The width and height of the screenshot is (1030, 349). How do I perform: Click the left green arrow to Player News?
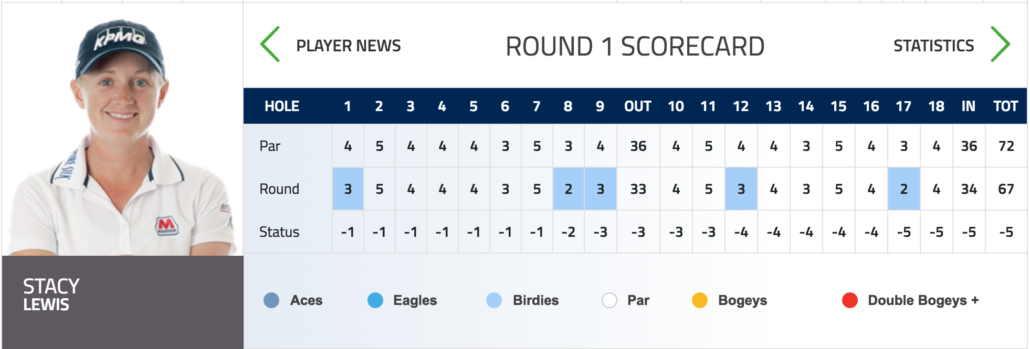point(270,45)
